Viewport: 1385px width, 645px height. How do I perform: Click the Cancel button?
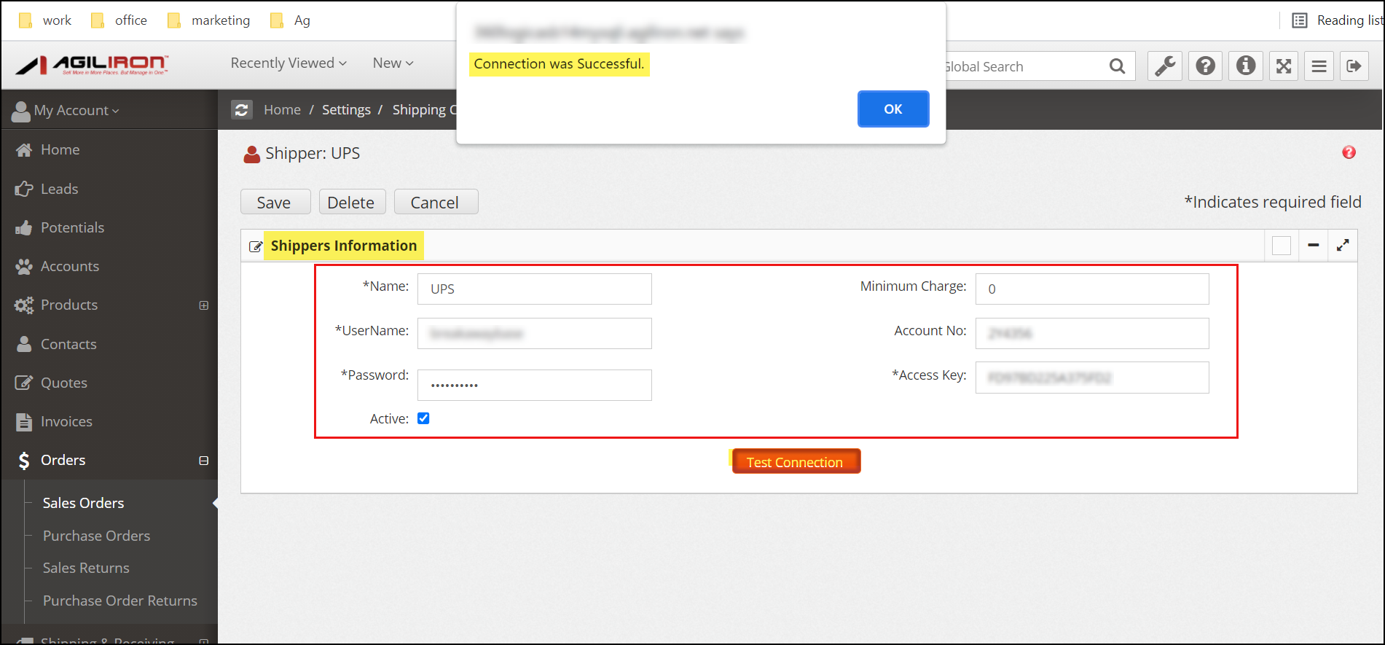coord(436,202)
